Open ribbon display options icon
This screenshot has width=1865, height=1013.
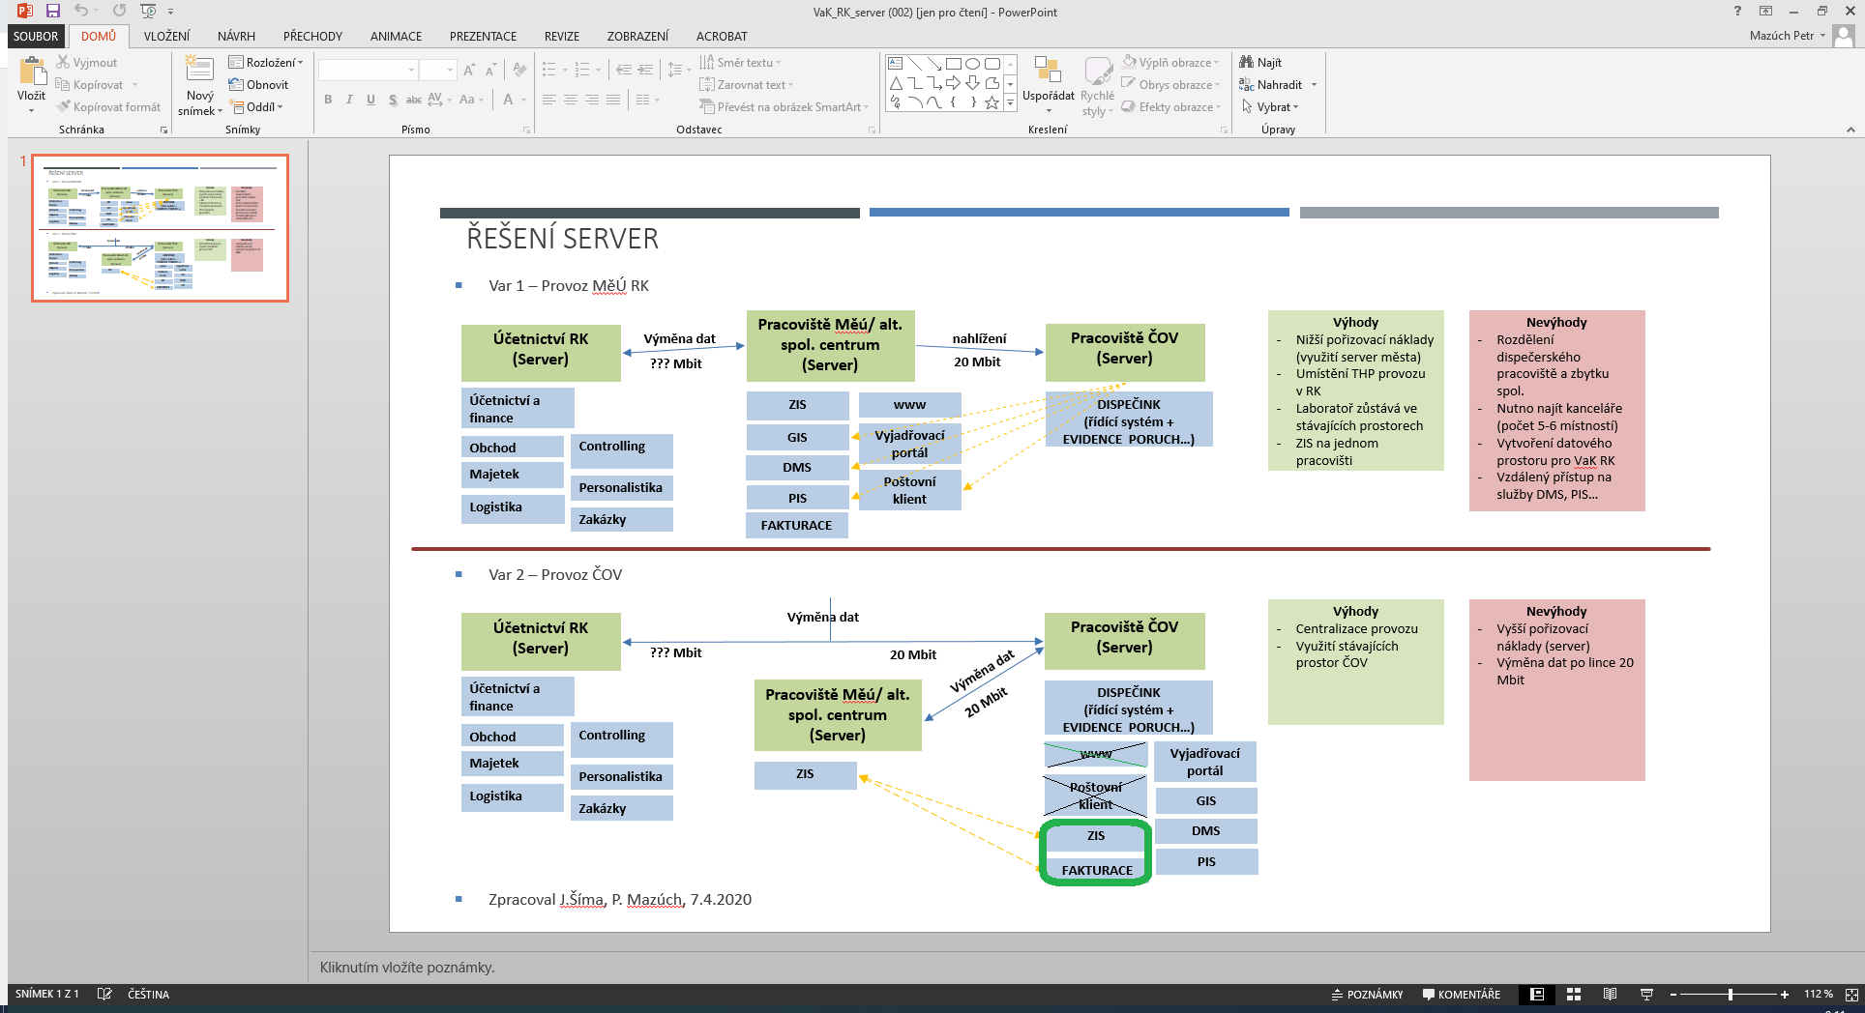click(1765, 11)
